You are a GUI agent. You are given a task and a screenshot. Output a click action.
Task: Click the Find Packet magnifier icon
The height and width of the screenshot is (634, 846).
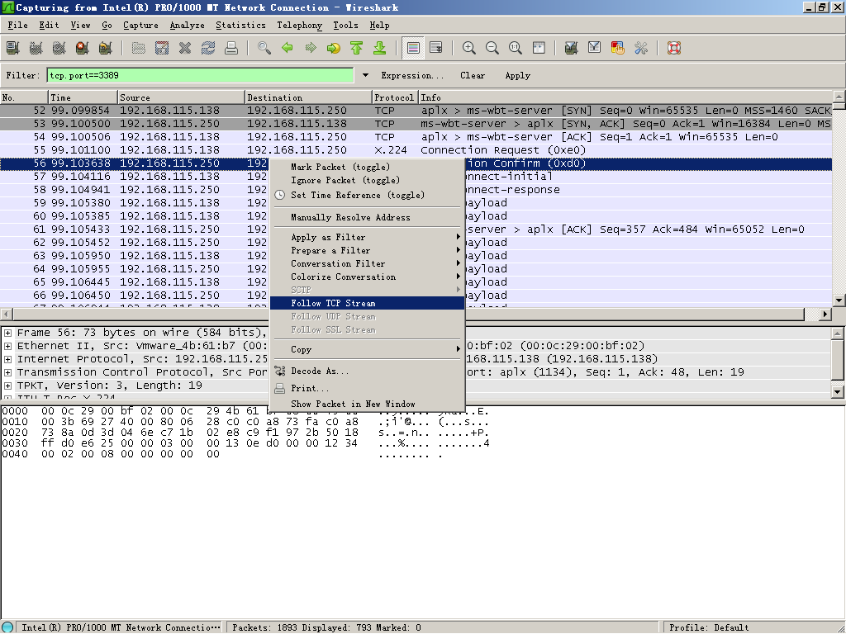click(264, 48)
